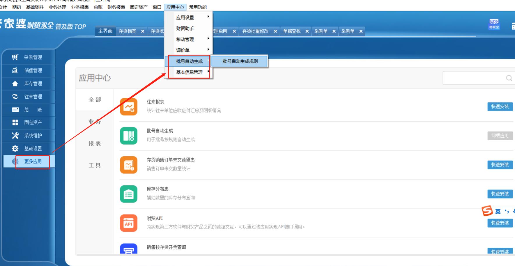This screenshot has width=515, height=266.
Task: Open the 期初 menu
Action: (x=17, y=7)
